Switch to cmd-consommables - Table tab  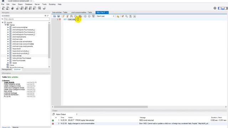point(82,12)
